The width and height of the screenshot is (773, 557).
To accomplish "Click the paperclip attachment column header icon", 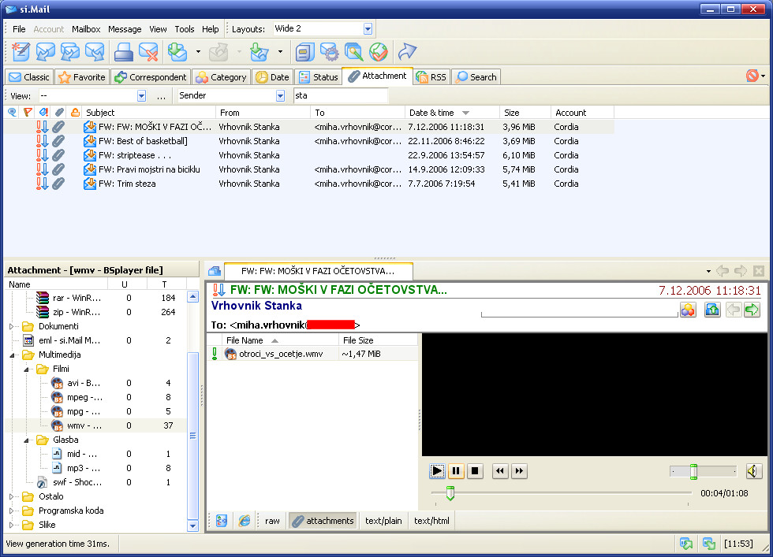I will pyautogui.click(x=59, y=113).
